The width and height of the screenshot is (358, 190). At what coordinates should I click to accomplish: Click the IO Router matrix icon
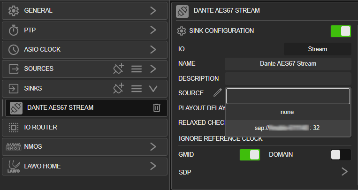click(x=14, y=128)
